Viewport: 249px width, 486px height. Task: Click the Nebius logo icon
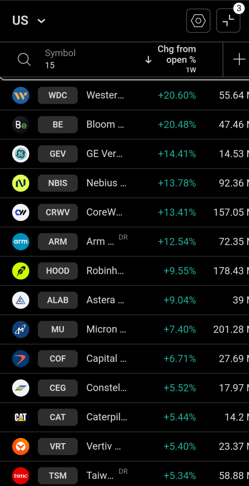click(x=21, y=183)
